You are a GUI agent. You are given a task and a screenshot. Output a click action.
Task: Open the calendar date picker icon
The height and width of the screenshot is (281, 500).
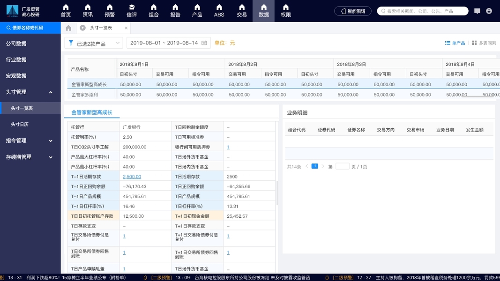(204, 43)
